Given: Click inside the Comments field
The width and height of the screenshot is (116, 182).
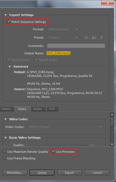Looking at the screenshot, I should [76, 46].
